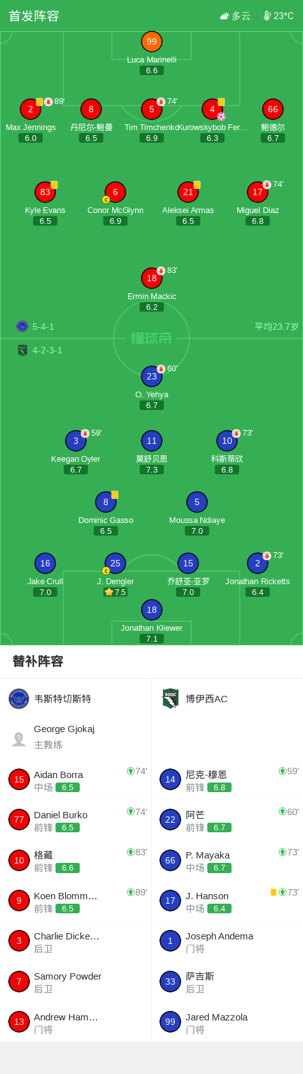Click Boise crest next to 4-2-3-1 formation
This screenshot has height=1074, width=303.
coord(22,350)
